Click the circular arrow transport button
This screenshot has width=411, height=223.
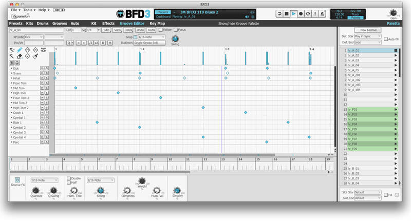[308, 14]
